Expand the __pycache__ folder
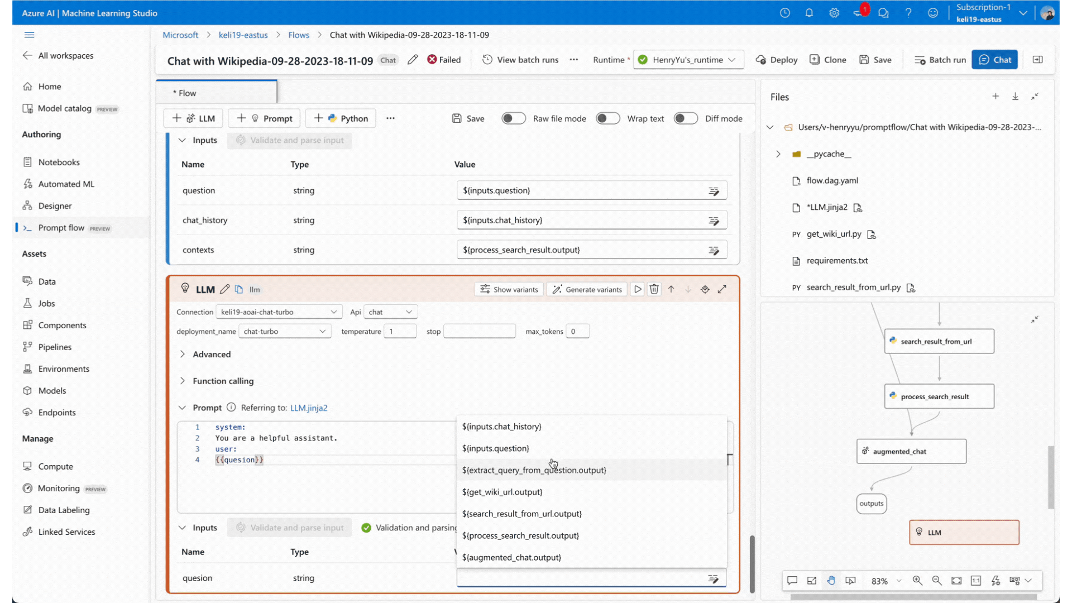The height and width of the screenshot is (603, 1072). coord(778,154)
